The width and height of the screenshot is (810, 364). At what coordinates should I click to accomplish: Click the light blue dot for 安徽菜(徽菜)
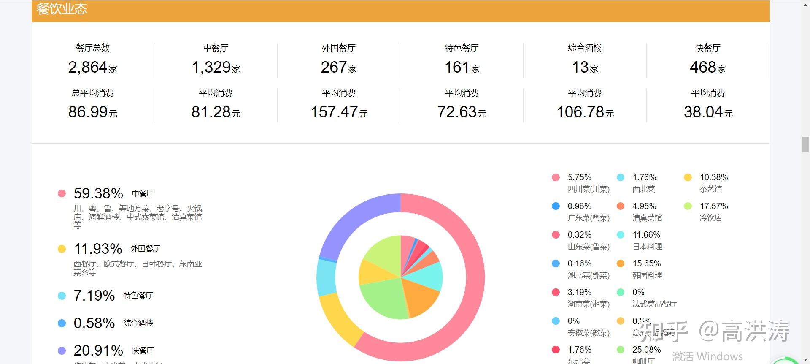(x=556, y=321)
